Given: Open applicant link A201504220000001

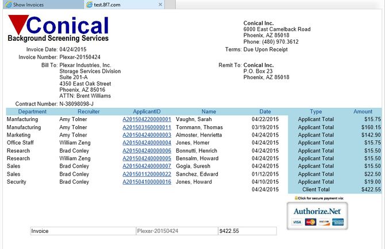Looking at the screenshot, I should pyautogui.click(x=147, y=119).
